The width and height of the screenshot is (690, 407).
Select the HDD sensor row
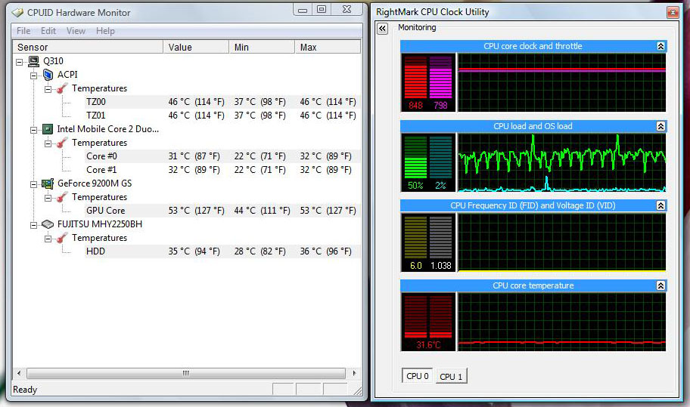222,251
